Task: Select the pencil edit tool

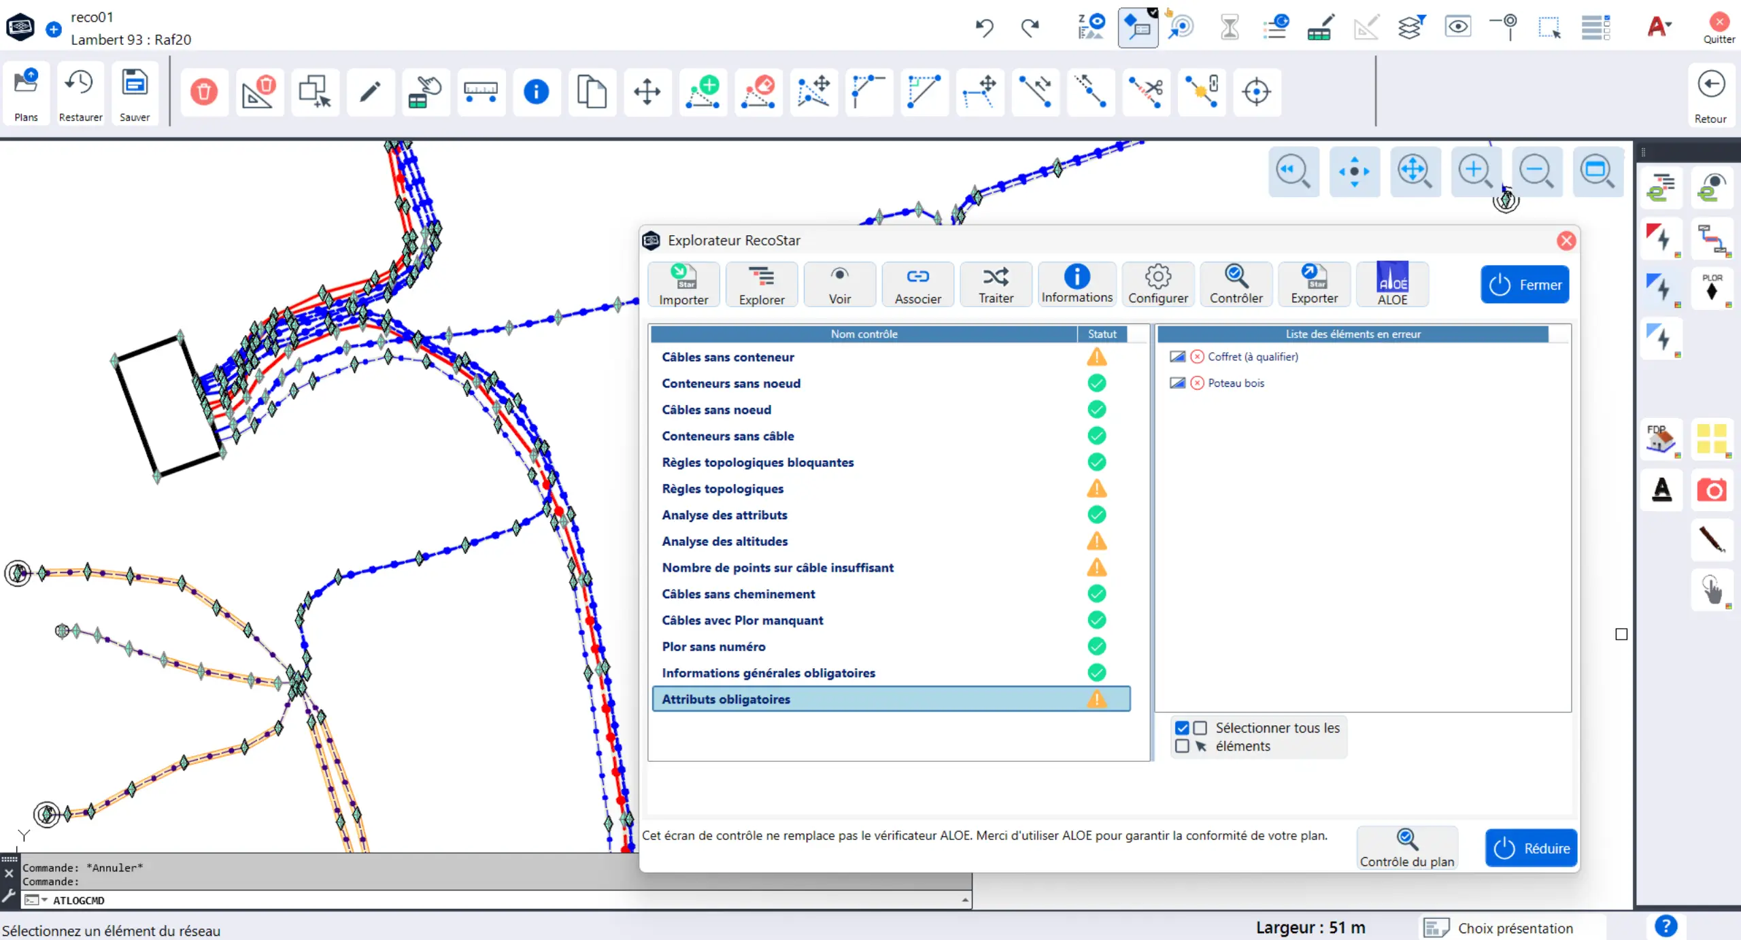Action: point(370,92)
